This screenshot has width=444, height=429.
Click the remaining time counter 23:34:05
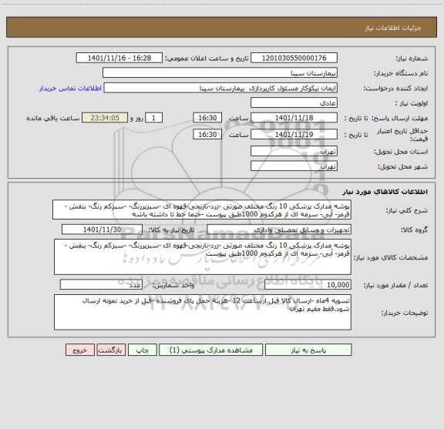pyautogui.click(x=105, y=118)
